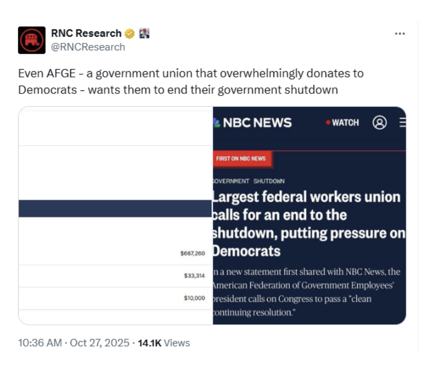
Task: Select the FIRST ON NBC NEWS tag
Action: [241, 159]
